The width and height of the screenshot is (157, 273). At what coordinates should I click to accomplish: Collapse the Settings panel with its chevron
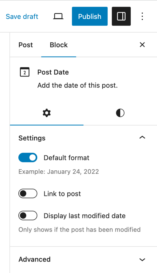point(142,138)
